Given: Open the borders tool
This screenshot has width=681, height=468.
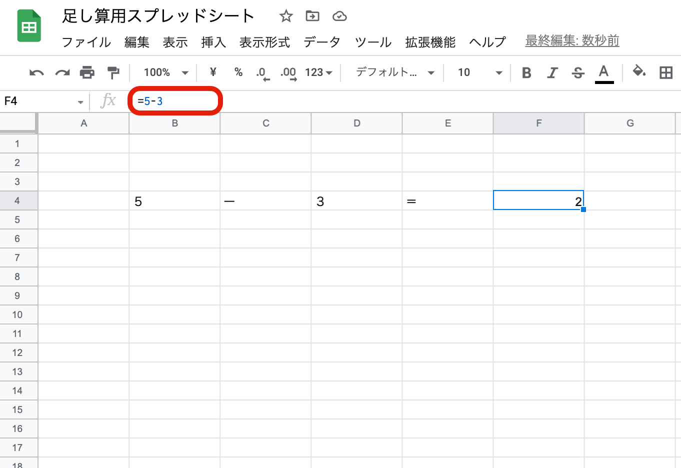Looking at the screenshot, I should (x=666, y=73).
